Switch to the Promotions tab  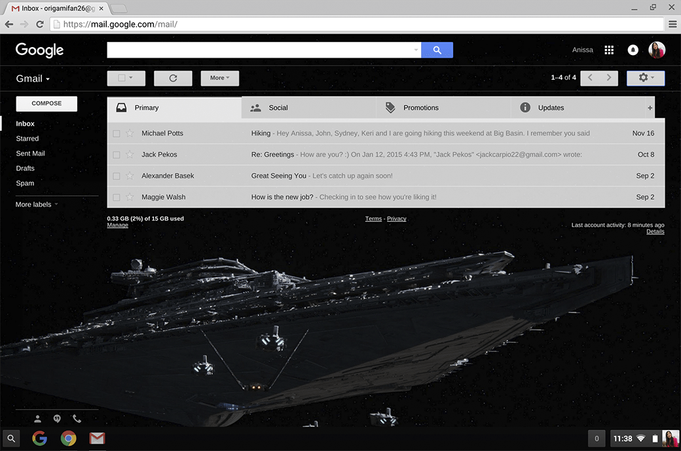pyautogui.click(x=420, y=108)
